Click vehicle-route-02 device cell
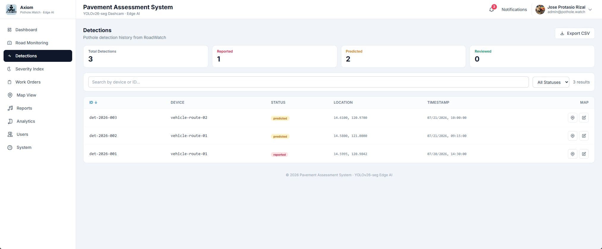Screen dimensions: 602x249 point(189,118)
